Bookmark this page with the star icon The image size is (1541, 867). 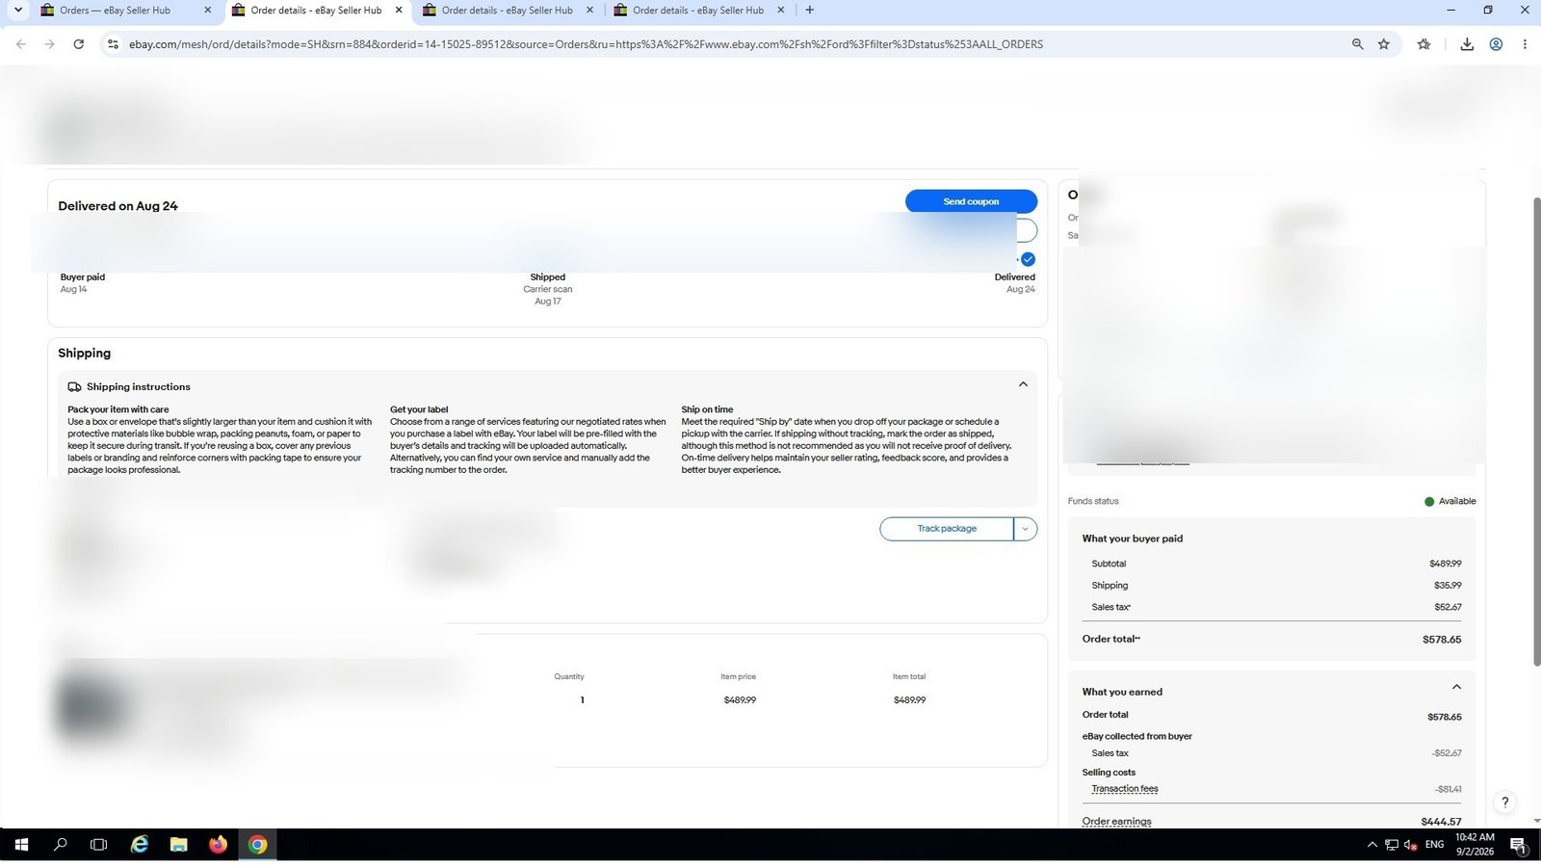[1384, 44]
